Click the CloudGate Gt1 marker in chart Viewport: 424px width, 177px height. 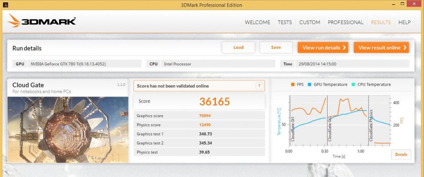point(293,129)
